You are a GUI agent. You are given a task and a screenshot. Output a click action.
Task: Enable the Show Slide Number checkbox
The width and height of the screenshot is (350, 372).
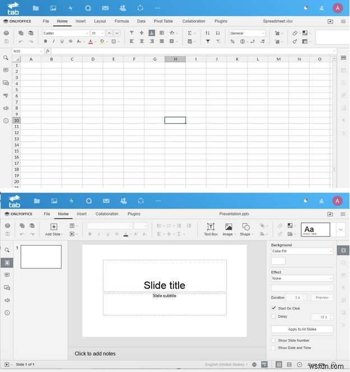[x=273, y=341]
